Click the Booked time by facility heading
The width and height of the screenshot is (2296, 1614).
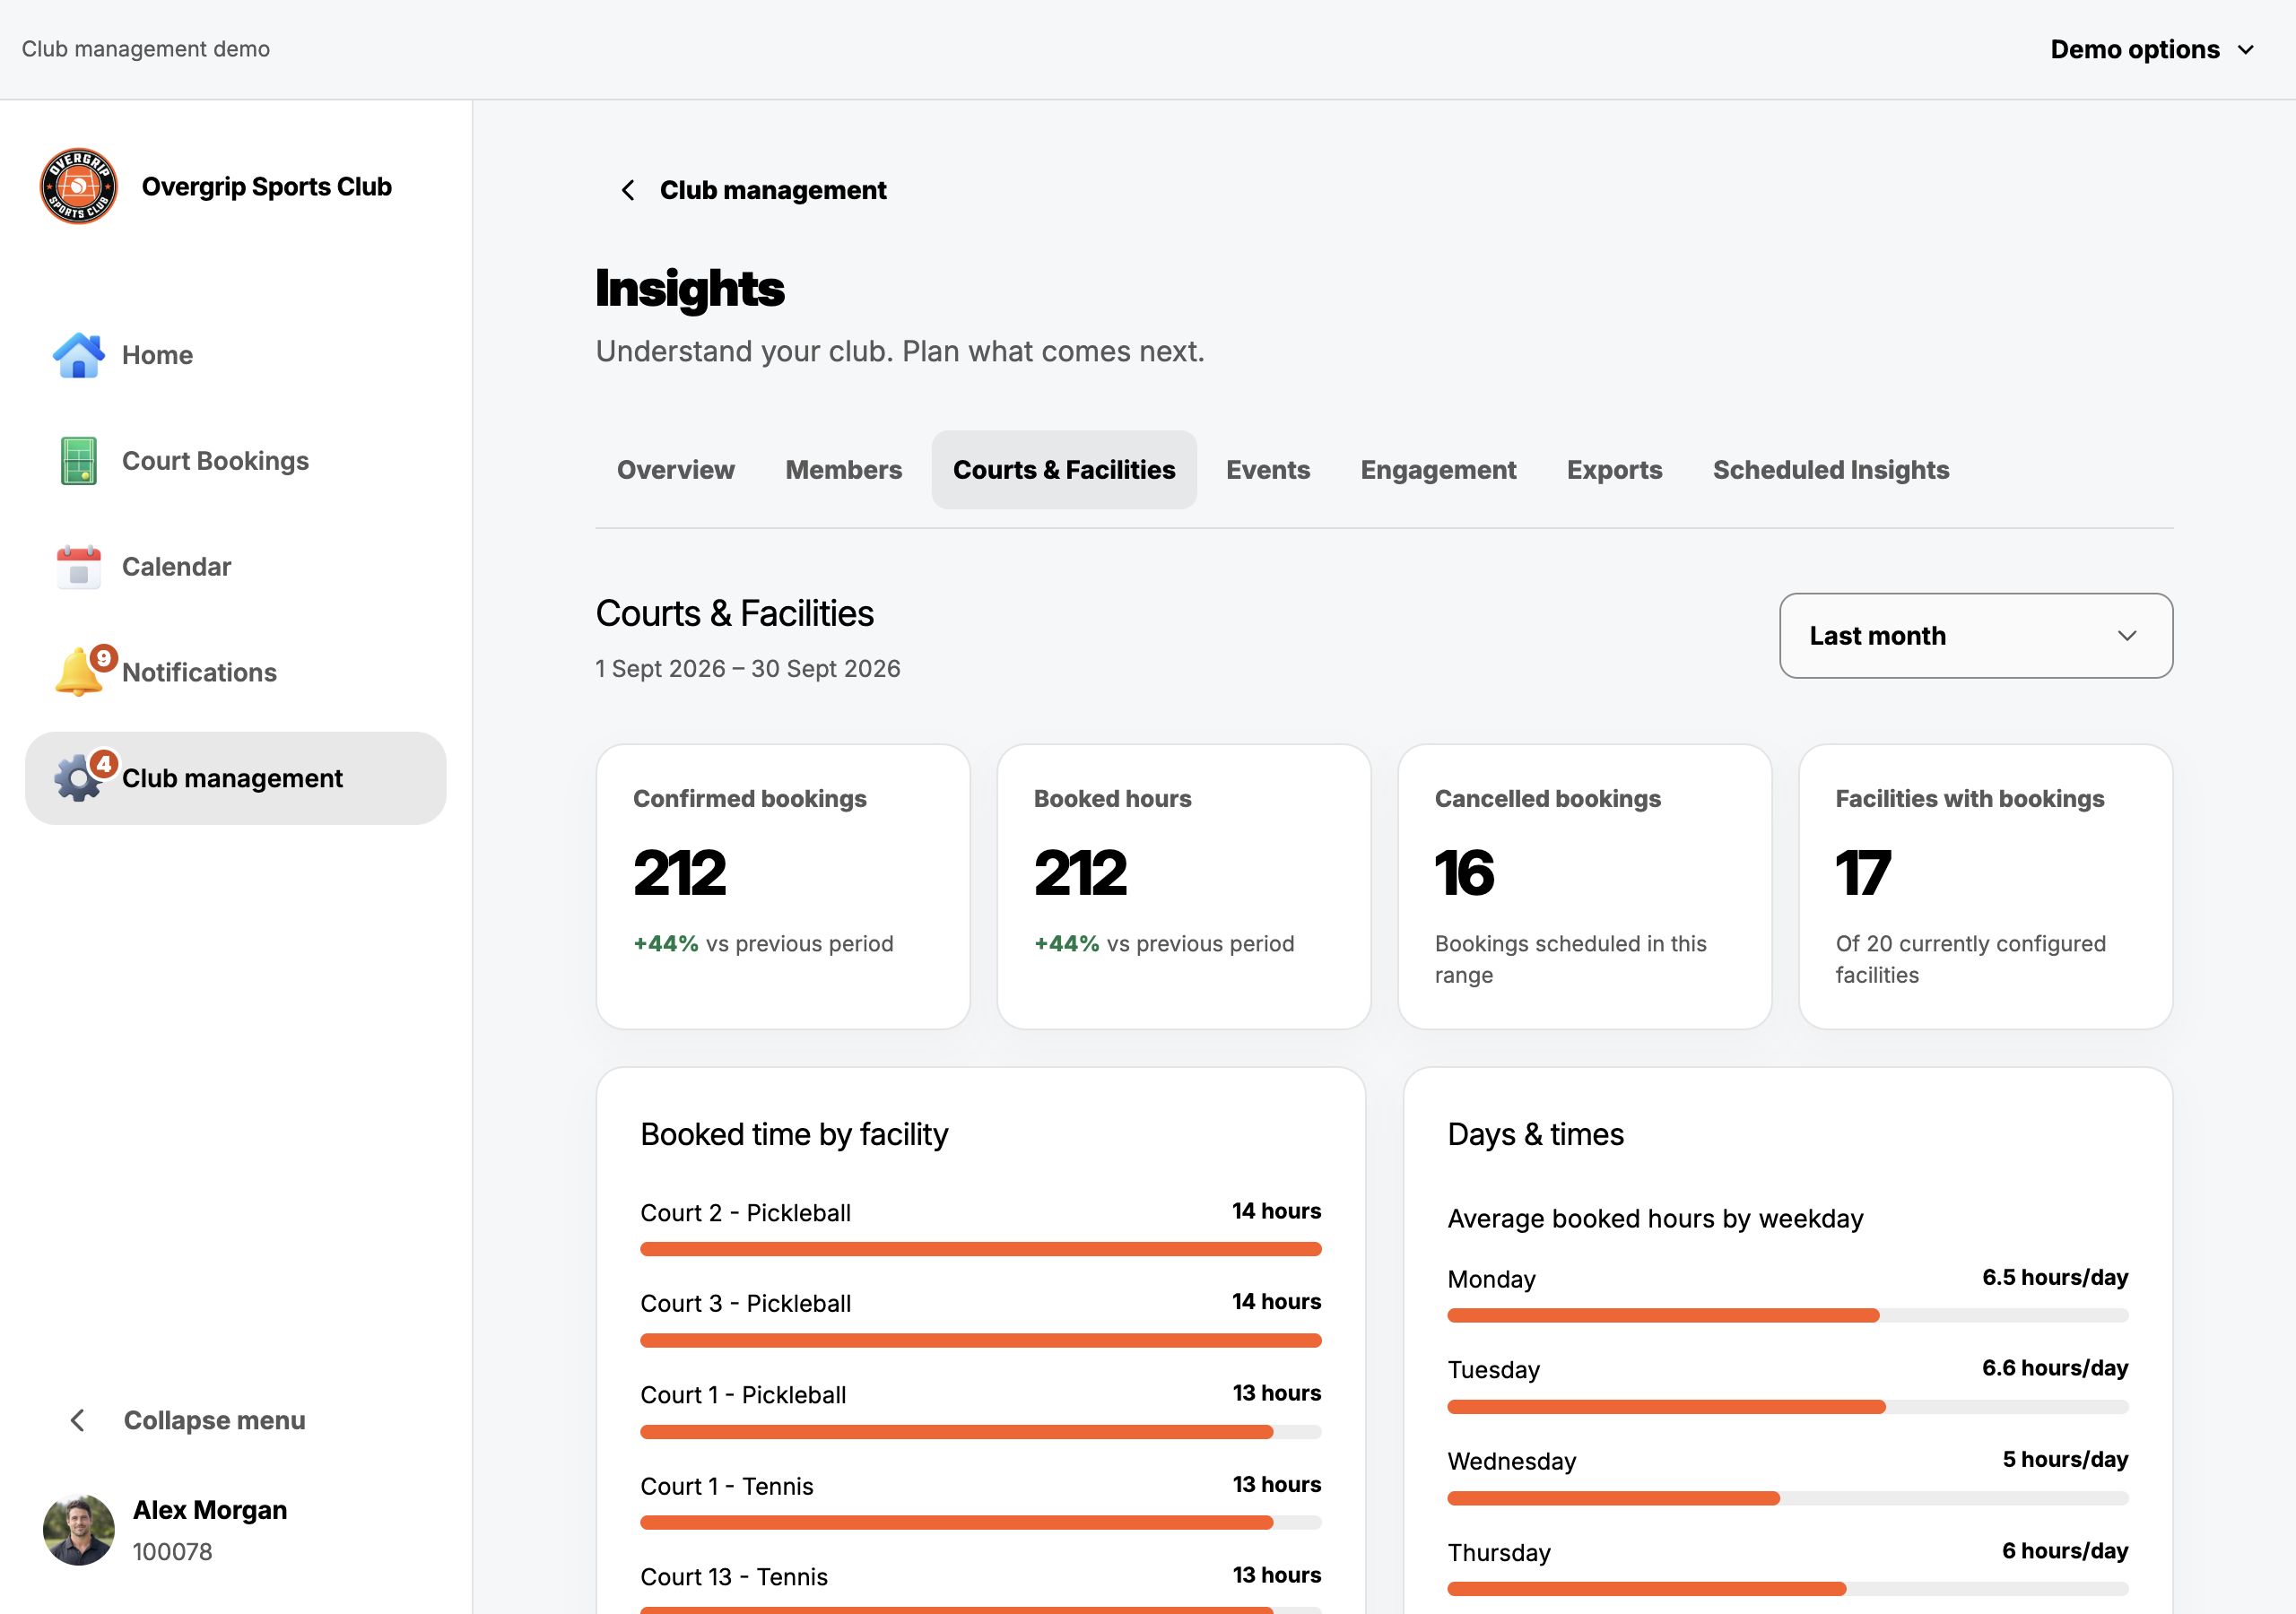click(x=794, y=1135)
